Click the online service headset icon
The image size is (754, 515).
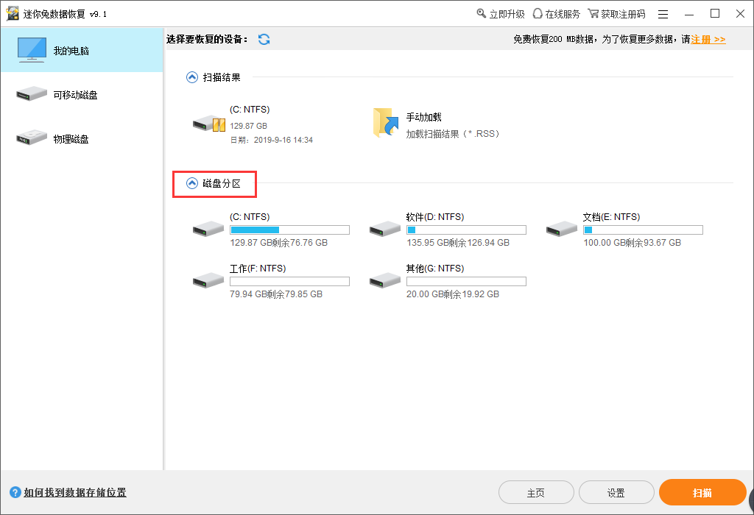(538, 13)
